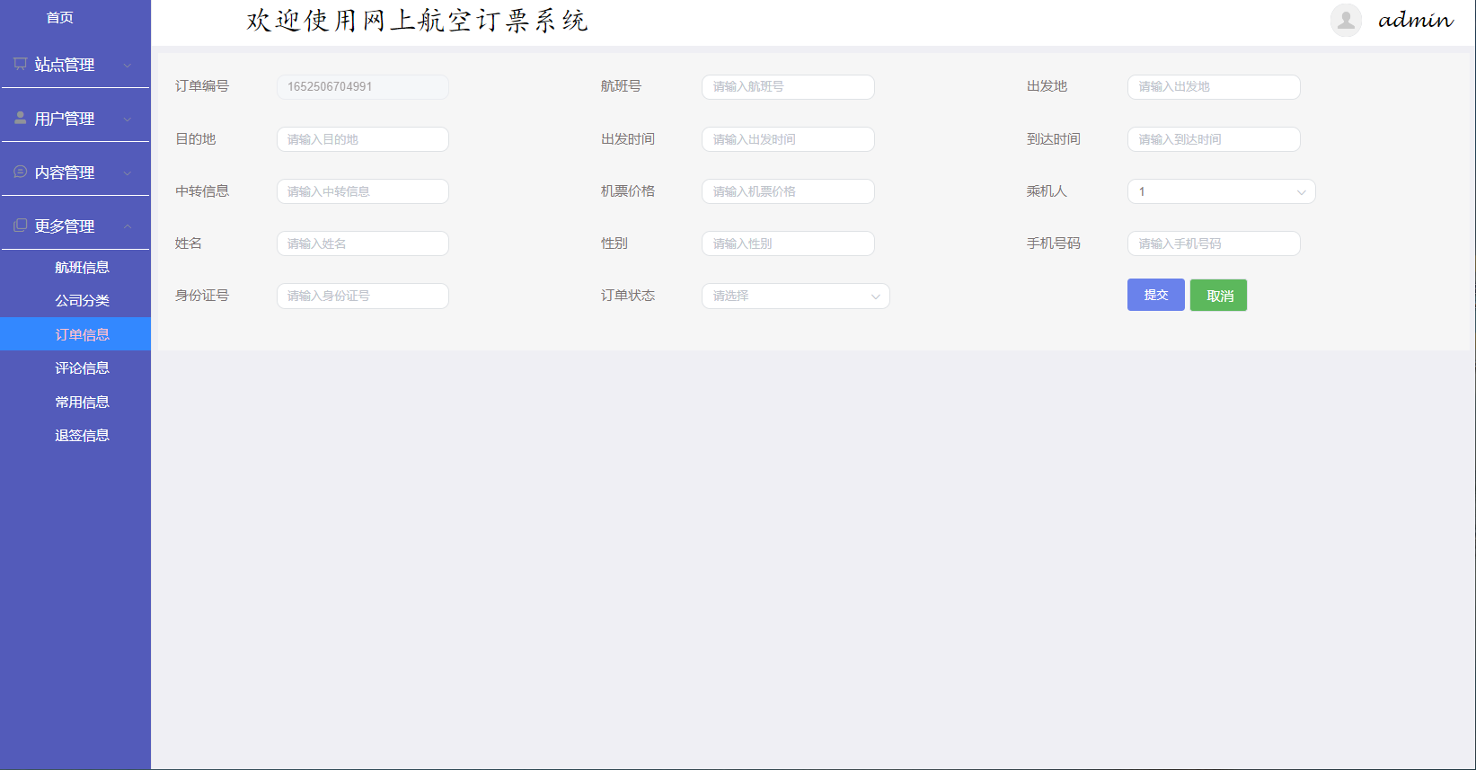This screenshot has height=770, width=1476.
Task: Open 退签信息 submenu item
Action: [x=82, y=435]
